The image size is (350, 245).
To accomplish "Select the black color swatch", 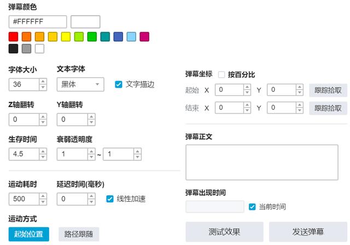I will click(x=13, y=49).
